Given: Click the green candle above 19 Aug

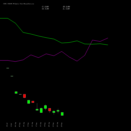Looking at the screenshot, I should (45, 107).
